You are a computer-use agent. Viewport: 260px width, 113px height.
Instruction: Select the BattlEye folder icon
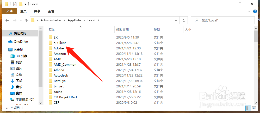pyautogui.click(x=51, y=81)
